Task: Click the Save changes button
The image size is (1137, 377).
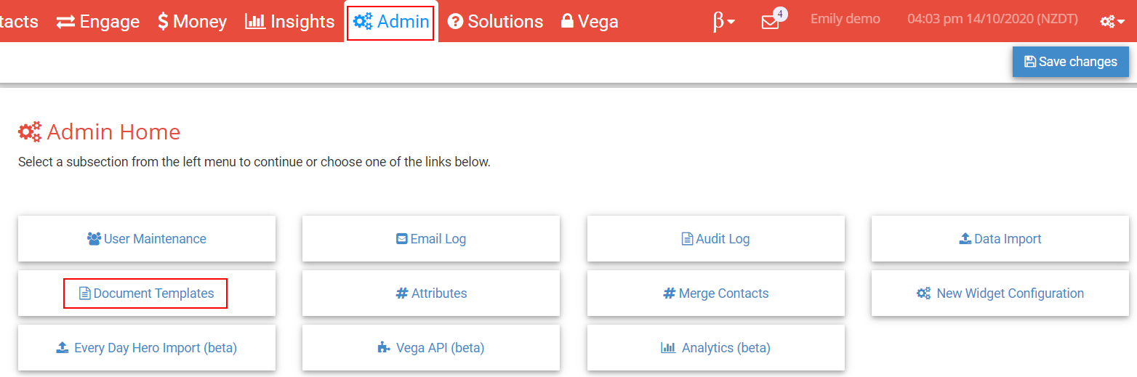Action: tap(1070, 62)
